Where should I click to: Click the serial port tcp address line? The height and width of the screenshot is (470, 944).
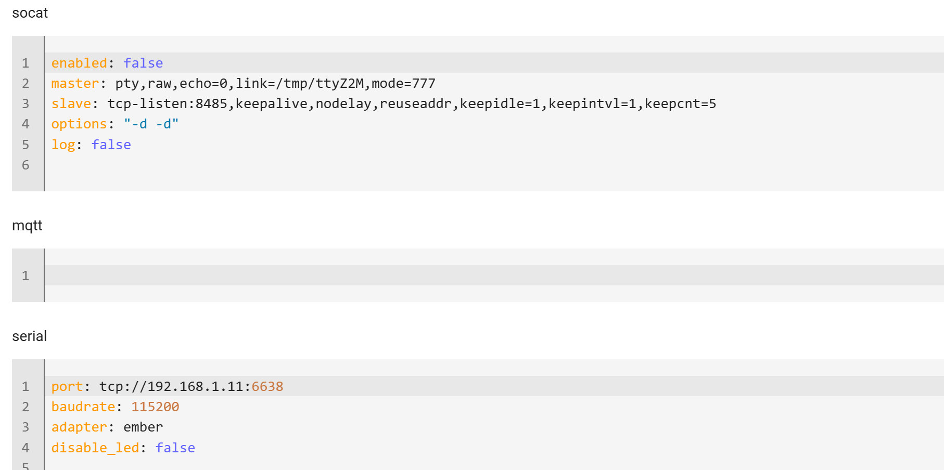coord(494,386)
